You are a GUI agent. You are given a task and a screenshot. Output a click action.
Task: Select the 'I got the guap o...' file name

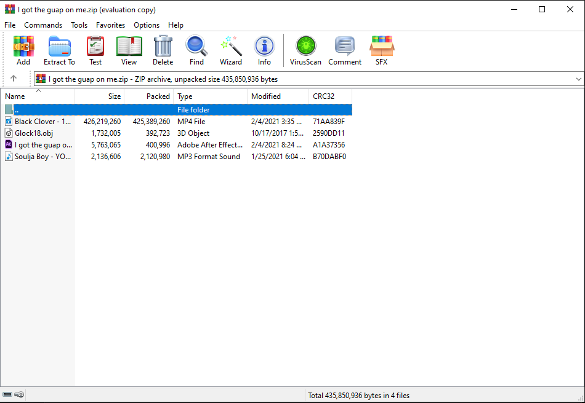[x=43, y=145]
